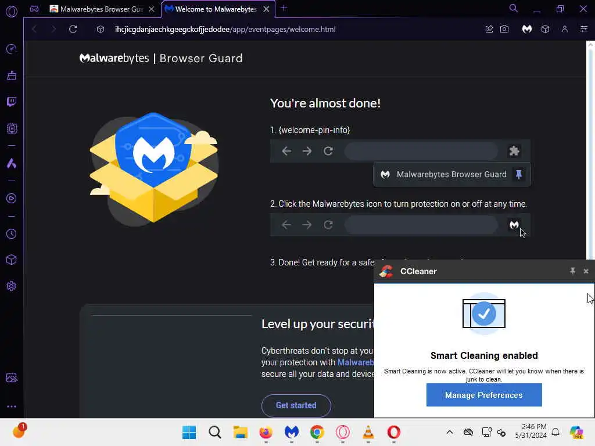Open the clock showing 2:46 PM
Screen dimensions: 595x446
pyautogui.click(x=531, y=431)
